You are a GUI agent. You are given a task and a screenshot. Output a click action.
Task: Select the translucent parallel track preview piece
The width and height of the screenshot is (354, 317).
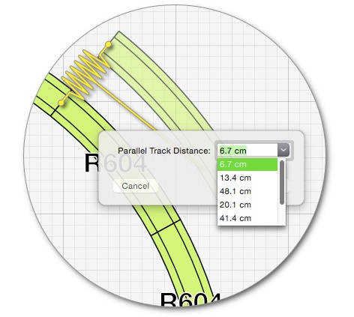(x=160, y=82)
